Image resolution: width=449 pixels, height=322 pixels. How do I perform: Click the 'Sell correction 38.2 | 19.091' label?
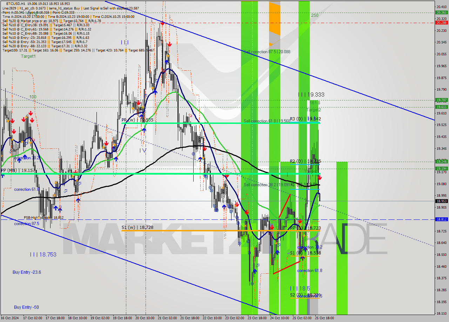tap(267, 185)
